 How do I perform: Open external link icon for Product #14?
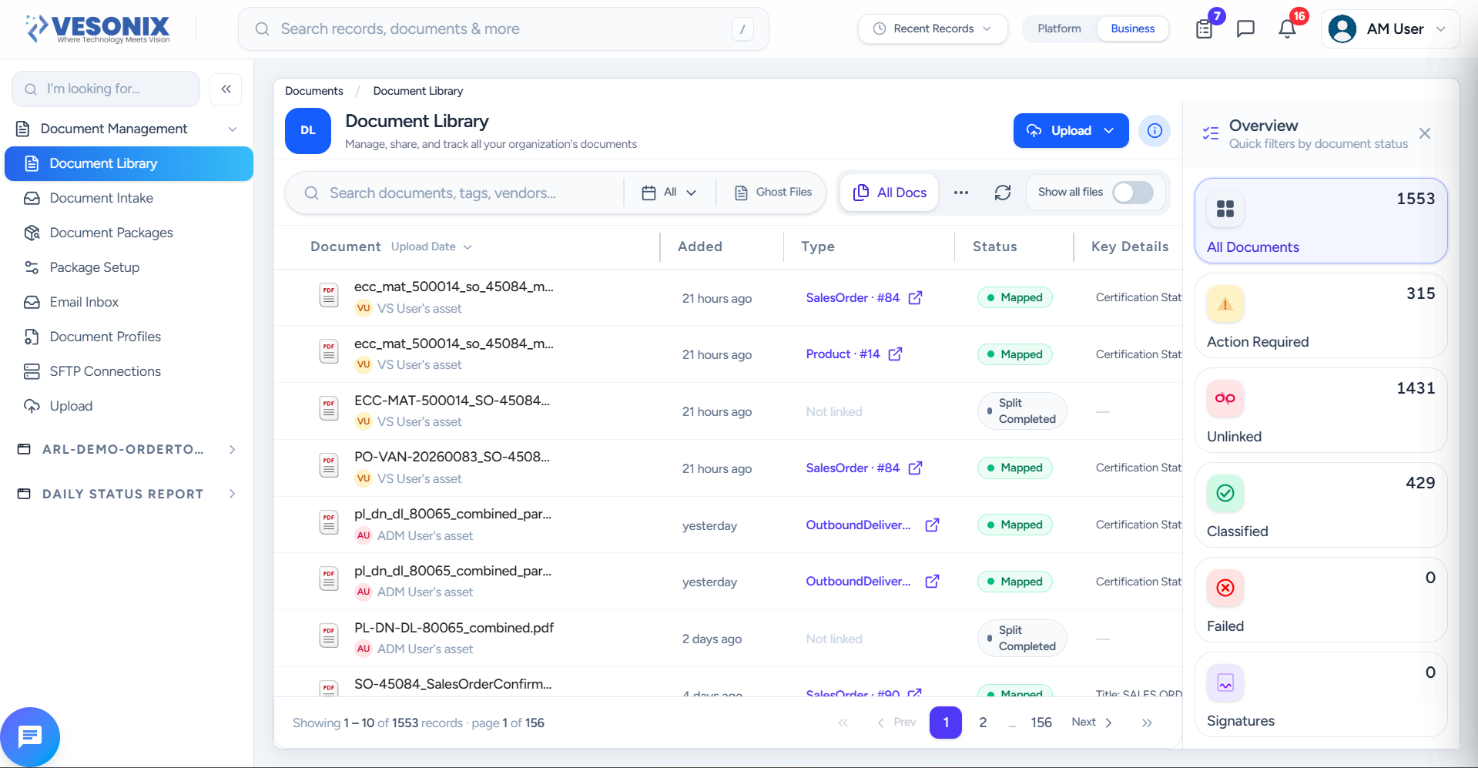(896, 354)
